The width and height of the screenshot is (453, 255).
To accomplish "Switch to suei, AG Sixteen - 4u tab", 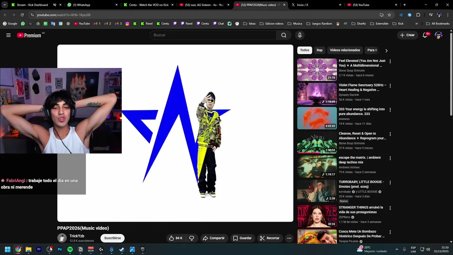I will coord(205,5).
